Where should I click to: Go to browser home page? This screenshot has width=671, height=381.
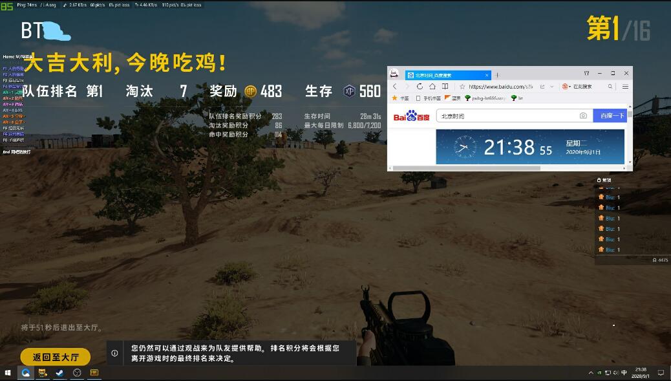pyautogui.click(x=432, y=86)
